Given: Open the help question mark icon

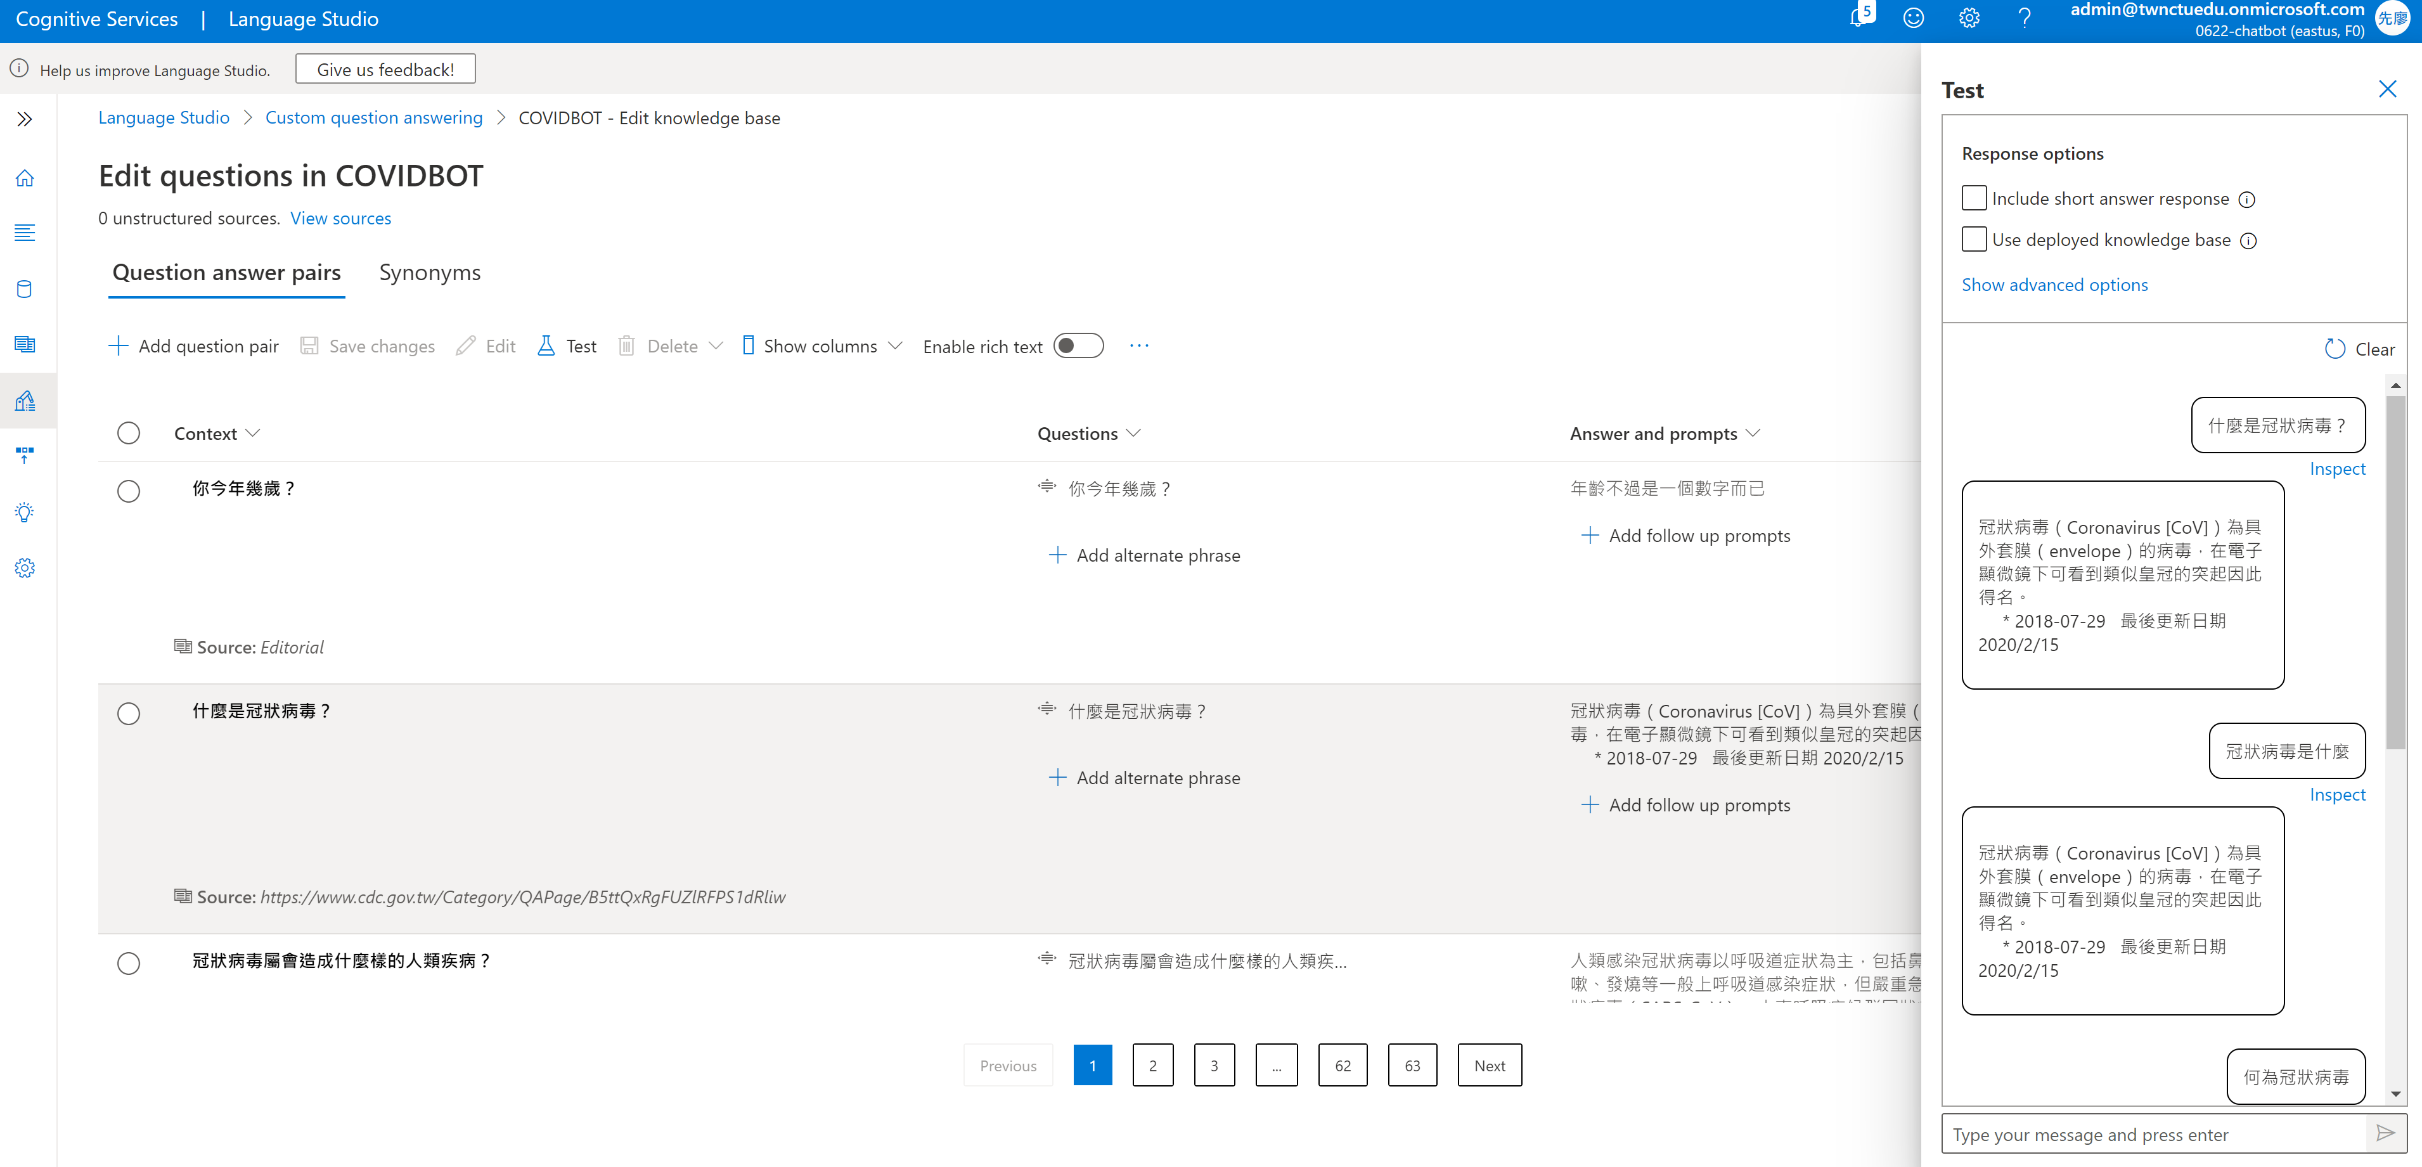Looking at the screenshot, I should [x=2025, y=19].
